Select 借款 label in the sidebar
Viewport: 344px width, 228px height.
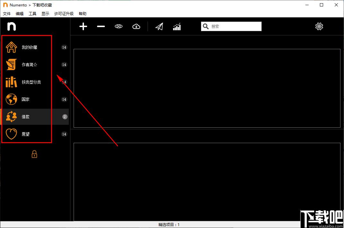tap(25, 116)
